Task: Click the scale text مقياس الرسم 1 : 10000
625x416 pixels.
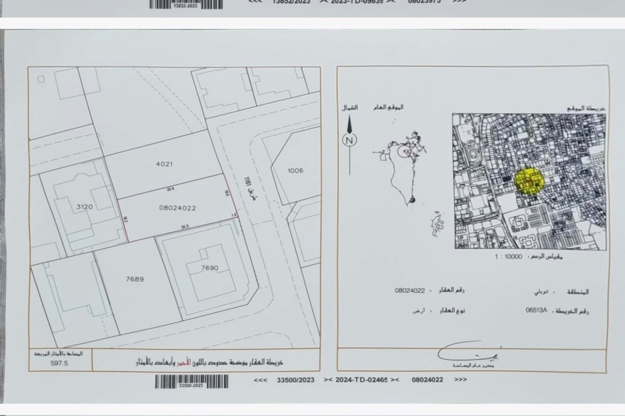Action: [529, 256]
